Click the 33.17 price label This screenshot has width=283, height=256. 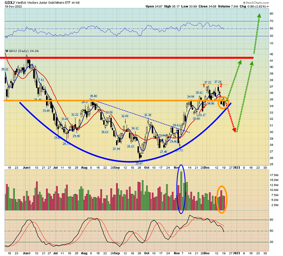(x=202, y=115)
